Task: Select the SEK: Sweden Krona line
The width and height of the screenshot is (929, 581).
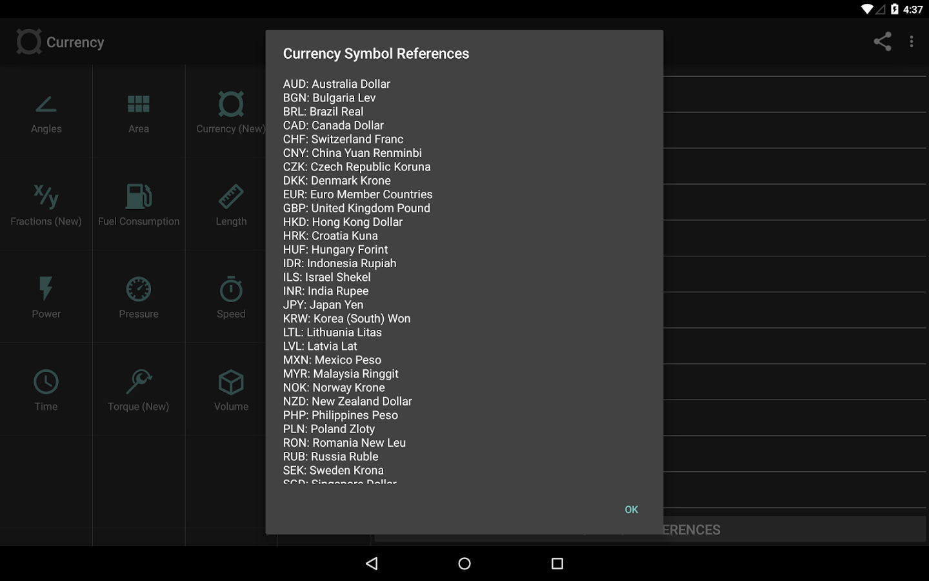Action: (x=334, y=471)
